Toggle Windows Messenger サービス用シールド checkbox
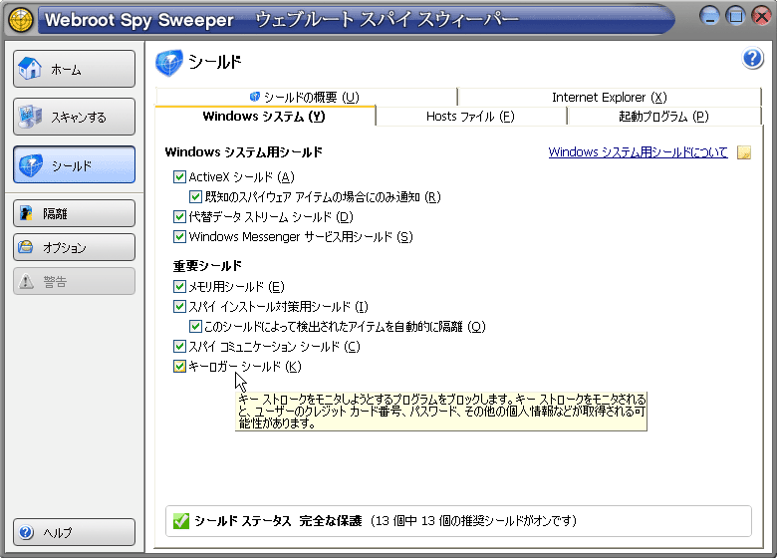 coord(179,236)
